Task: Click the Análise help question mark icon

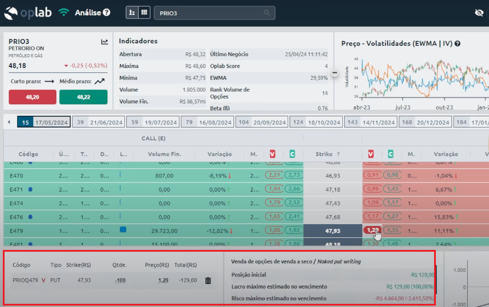Action: coord(107,13)
